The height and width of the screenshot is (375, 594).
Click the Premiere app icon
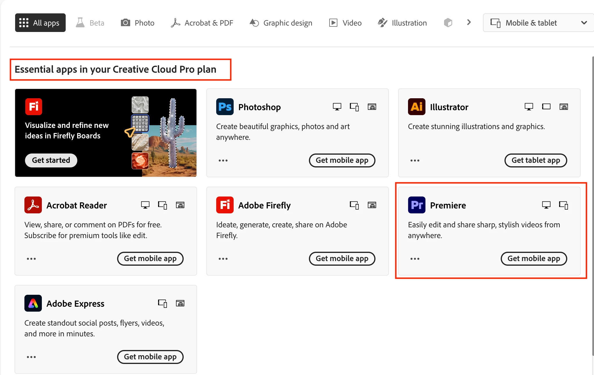pyautogui.click(x=416, y=205)
